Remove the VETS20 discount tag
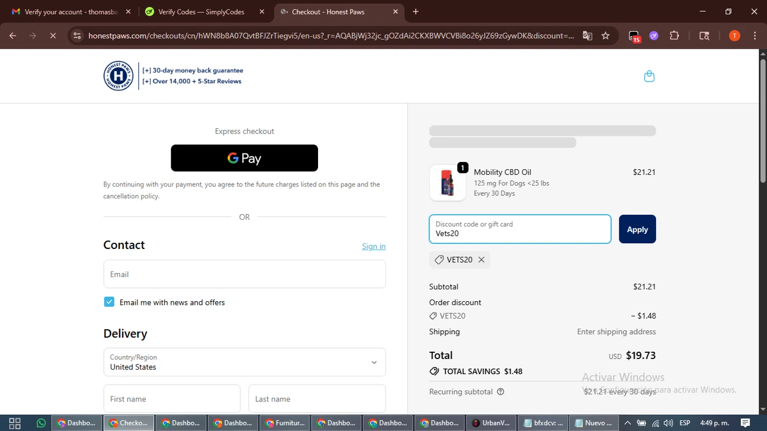 click(481, 260)
